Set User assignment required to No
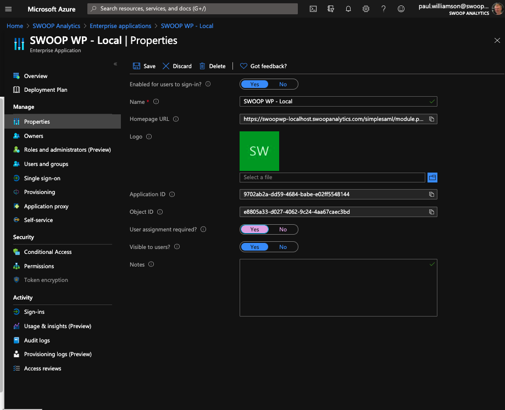This screenshot has height=410, width=505. 283,229
